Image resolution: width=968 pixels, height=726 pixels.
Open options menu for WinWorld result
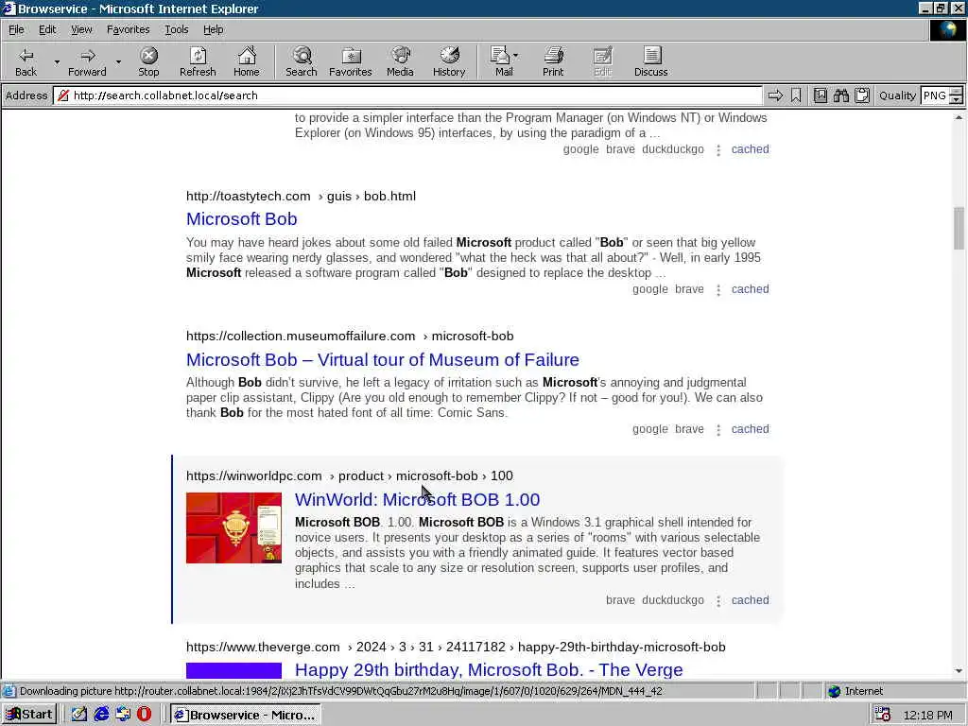tap(718, 601)
